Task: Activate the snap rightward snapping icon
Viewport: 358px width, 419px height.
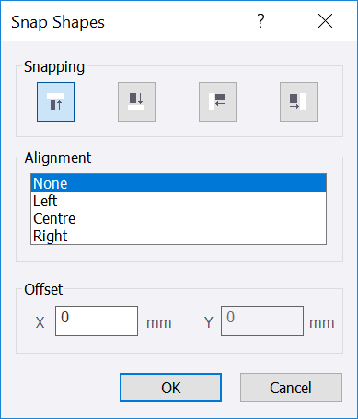Action: [x=298, y=101]
